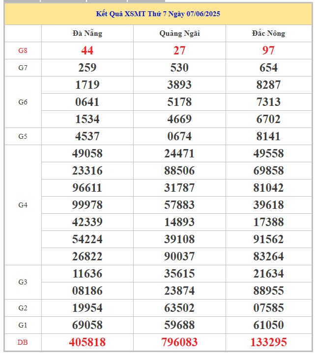
Task: Click G7 number 654
Action: click(268, 68)
